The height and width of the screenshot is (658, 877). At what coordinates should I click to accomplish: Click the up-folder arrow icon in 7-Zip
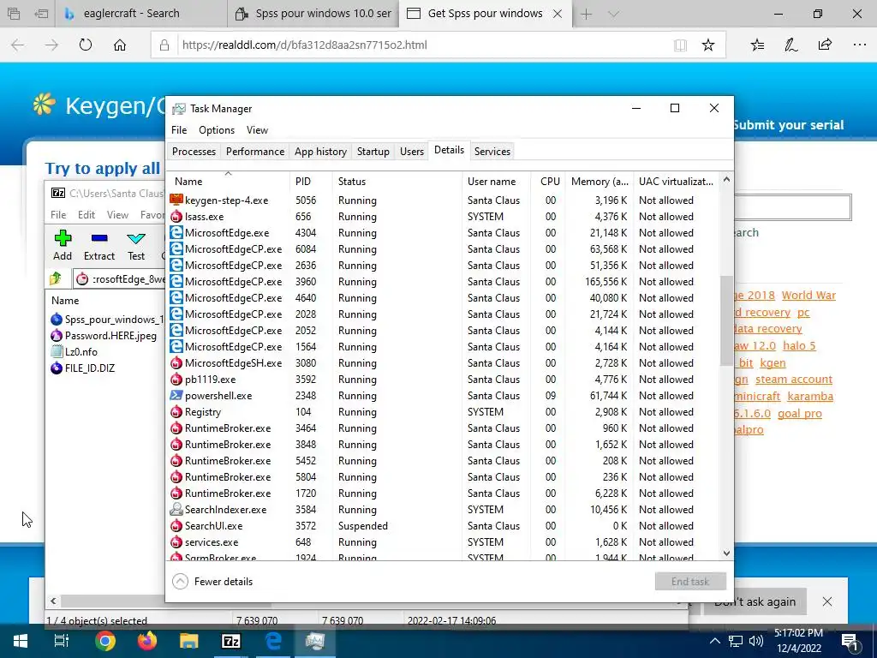tap(56, 278)
